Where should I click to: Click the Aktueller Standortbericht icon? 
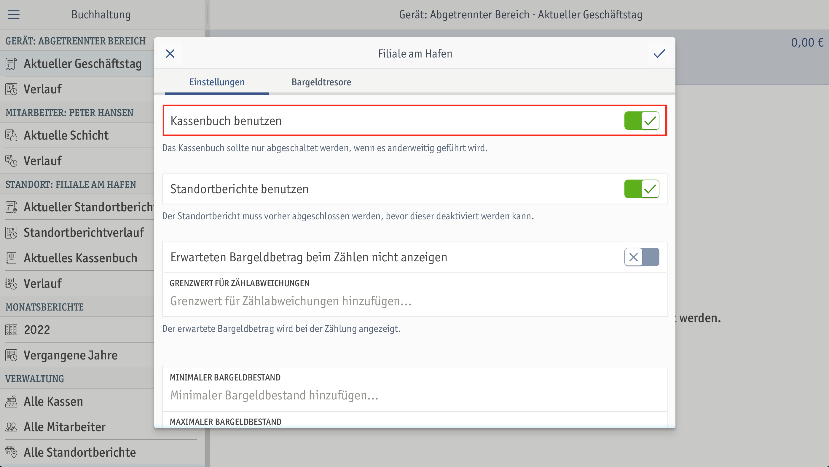click(11, 207)
